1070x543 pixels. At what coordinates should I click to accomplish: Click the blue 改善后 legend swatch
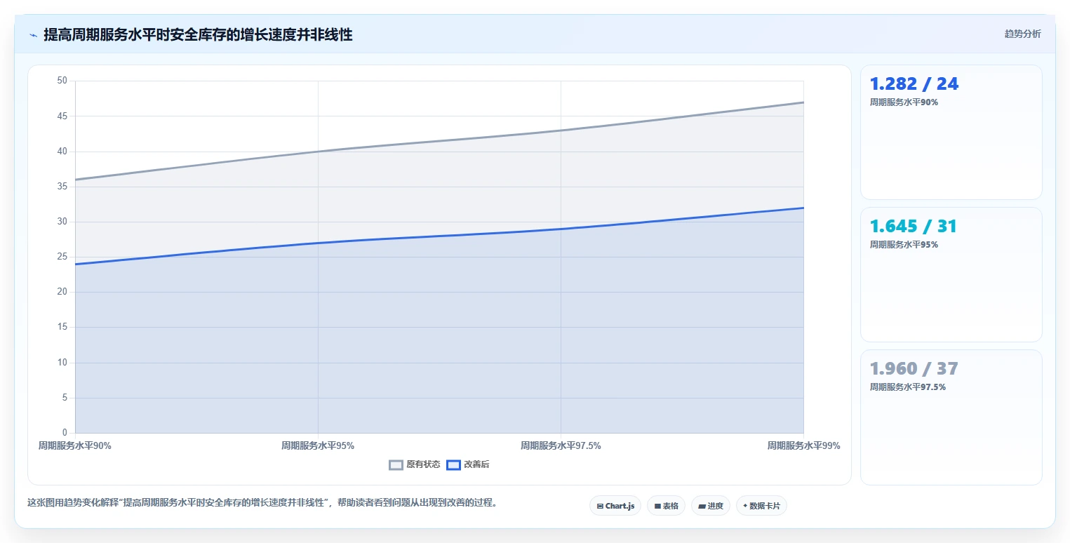point(454,464)
